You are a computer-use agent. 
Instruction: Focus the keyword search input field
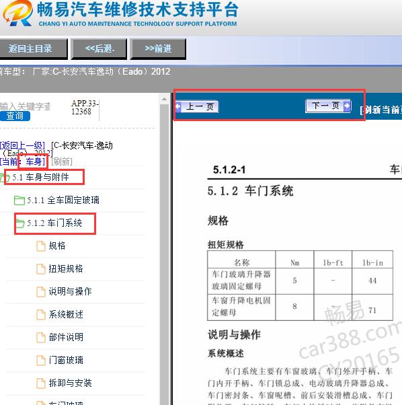point(25,106)
